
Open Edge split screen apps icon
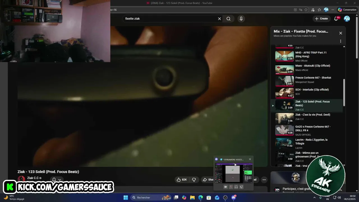coord(295,10)
